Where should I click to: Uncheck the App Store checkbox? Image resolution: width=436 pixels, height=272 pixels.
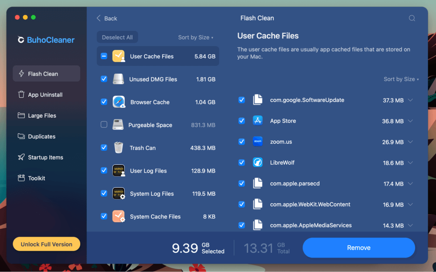click(x=242, y=121)
